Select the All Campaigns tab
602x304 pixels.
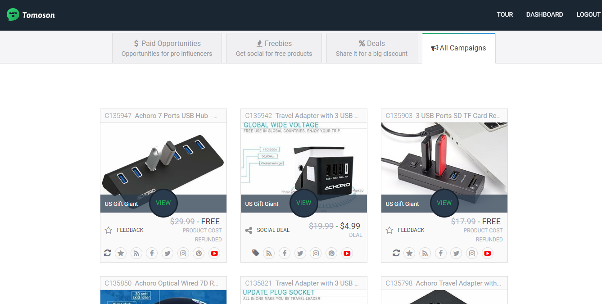point(458,48)
